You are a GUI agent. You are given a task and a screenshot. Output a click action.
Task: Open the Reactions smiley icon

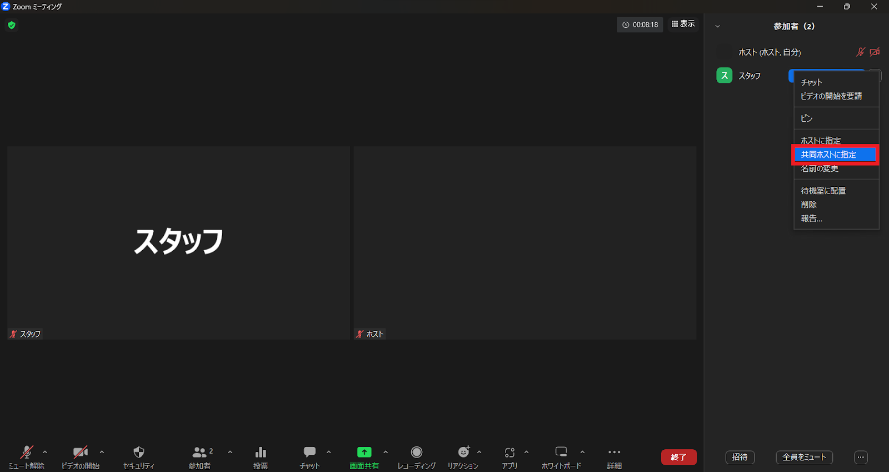click(463, 453)
